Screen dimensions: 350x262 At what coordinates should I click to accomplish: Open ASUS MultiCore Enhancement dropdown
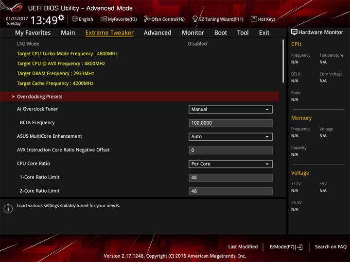pyautogui.click(x=230, y=136)
